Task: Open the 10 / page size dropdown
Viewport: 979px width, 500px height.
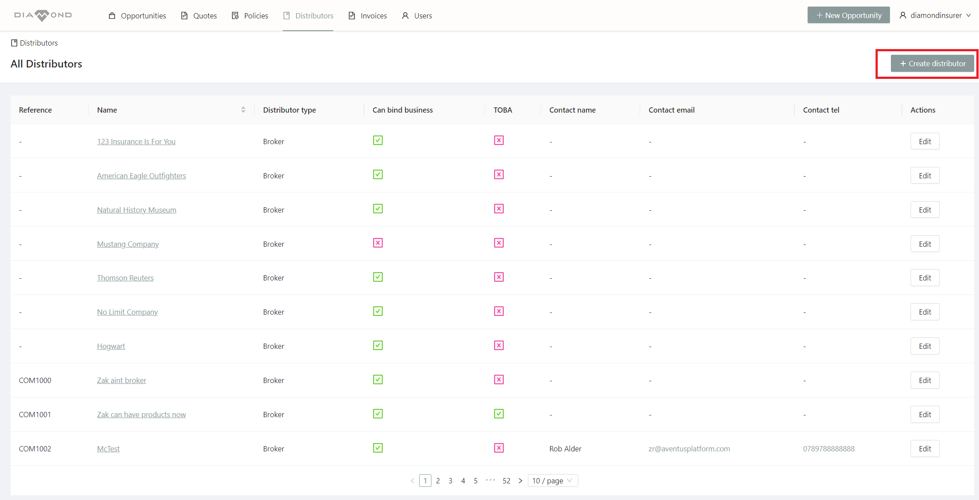Action: pyautogui.click(x=552, y=481)
